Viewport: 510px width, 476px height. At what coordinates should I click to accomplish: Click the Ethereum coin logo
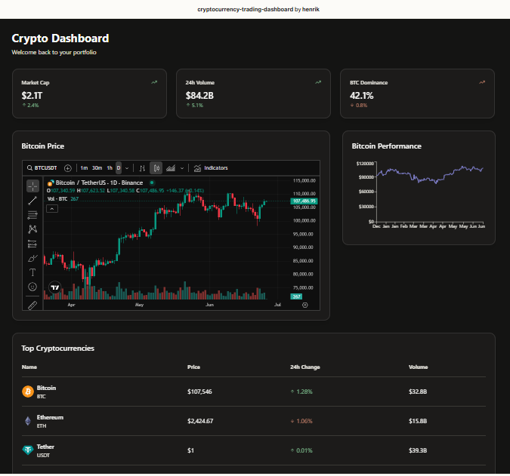(x=28, y=421)
